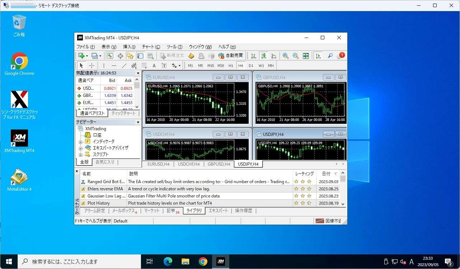
Task: Sort the library list by 日付 column header
Action: 328,174
